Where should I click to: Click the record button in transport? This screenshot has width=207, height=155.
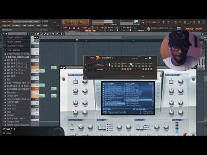(x=78, y=28)
